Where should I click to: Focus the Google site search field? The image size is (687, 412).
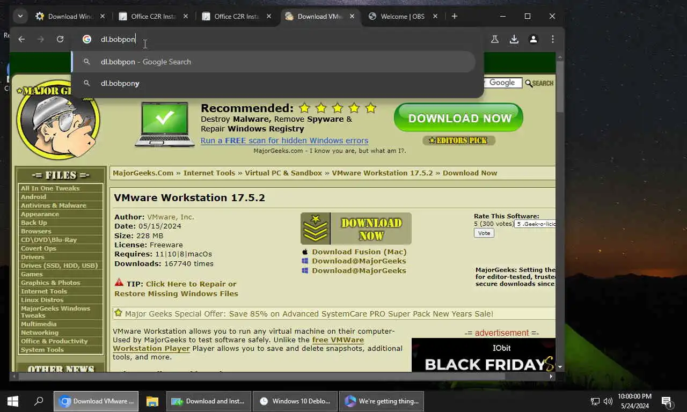pos(503,83)
